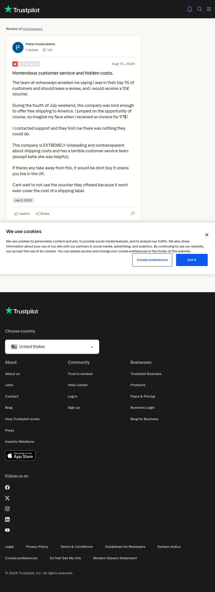215x592 pixels.
Task: Open Blog for Business link
Action: tap(144, 419)
